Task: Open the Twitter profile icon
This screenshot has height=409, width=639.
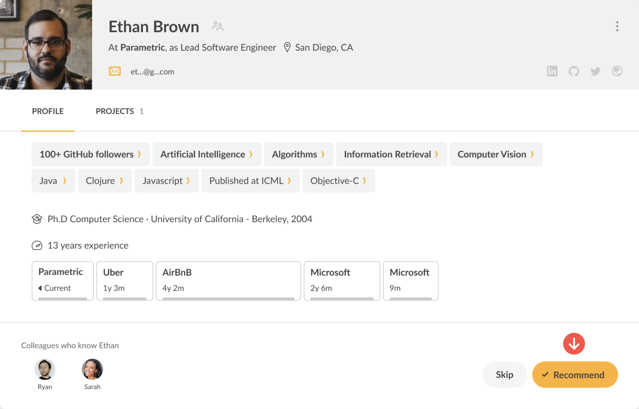Action: coord(595,71)
